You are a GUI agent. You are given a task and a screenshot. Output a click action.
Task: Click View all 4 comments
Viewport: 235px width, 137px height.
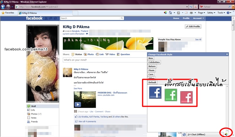tap(87, 121)
